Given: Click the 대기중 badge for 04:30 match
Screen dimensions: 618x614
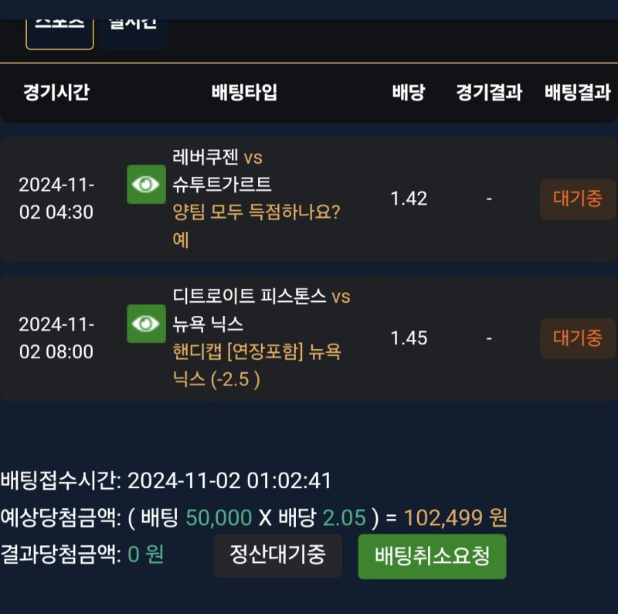Looking at the screenshot, I should coord(577,199).
